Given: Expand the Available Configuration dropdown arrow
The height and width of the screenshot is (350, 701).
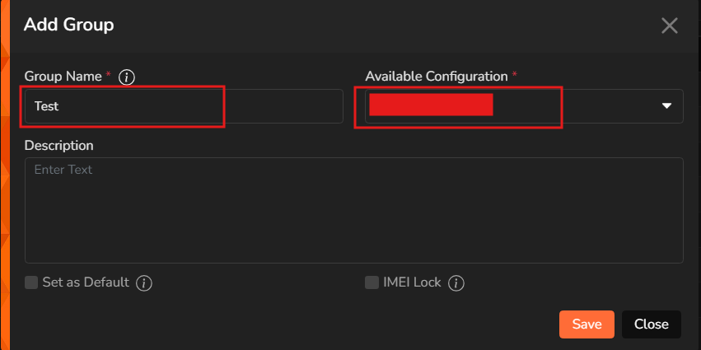Looking at the screenshot, I should click(666, 106).
